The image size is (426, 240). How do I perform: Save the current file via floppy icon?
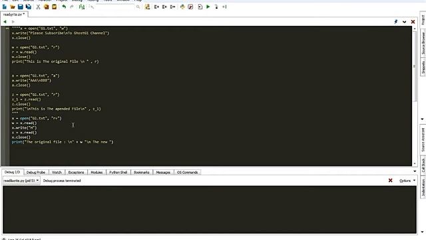coord(21,7)
